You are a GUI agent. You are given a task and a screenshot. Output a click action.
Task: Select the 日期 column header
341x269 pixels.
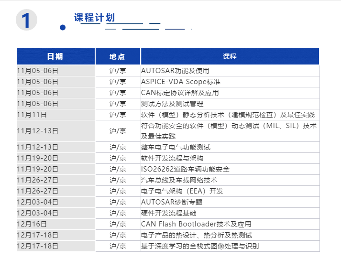click(55, 56)
